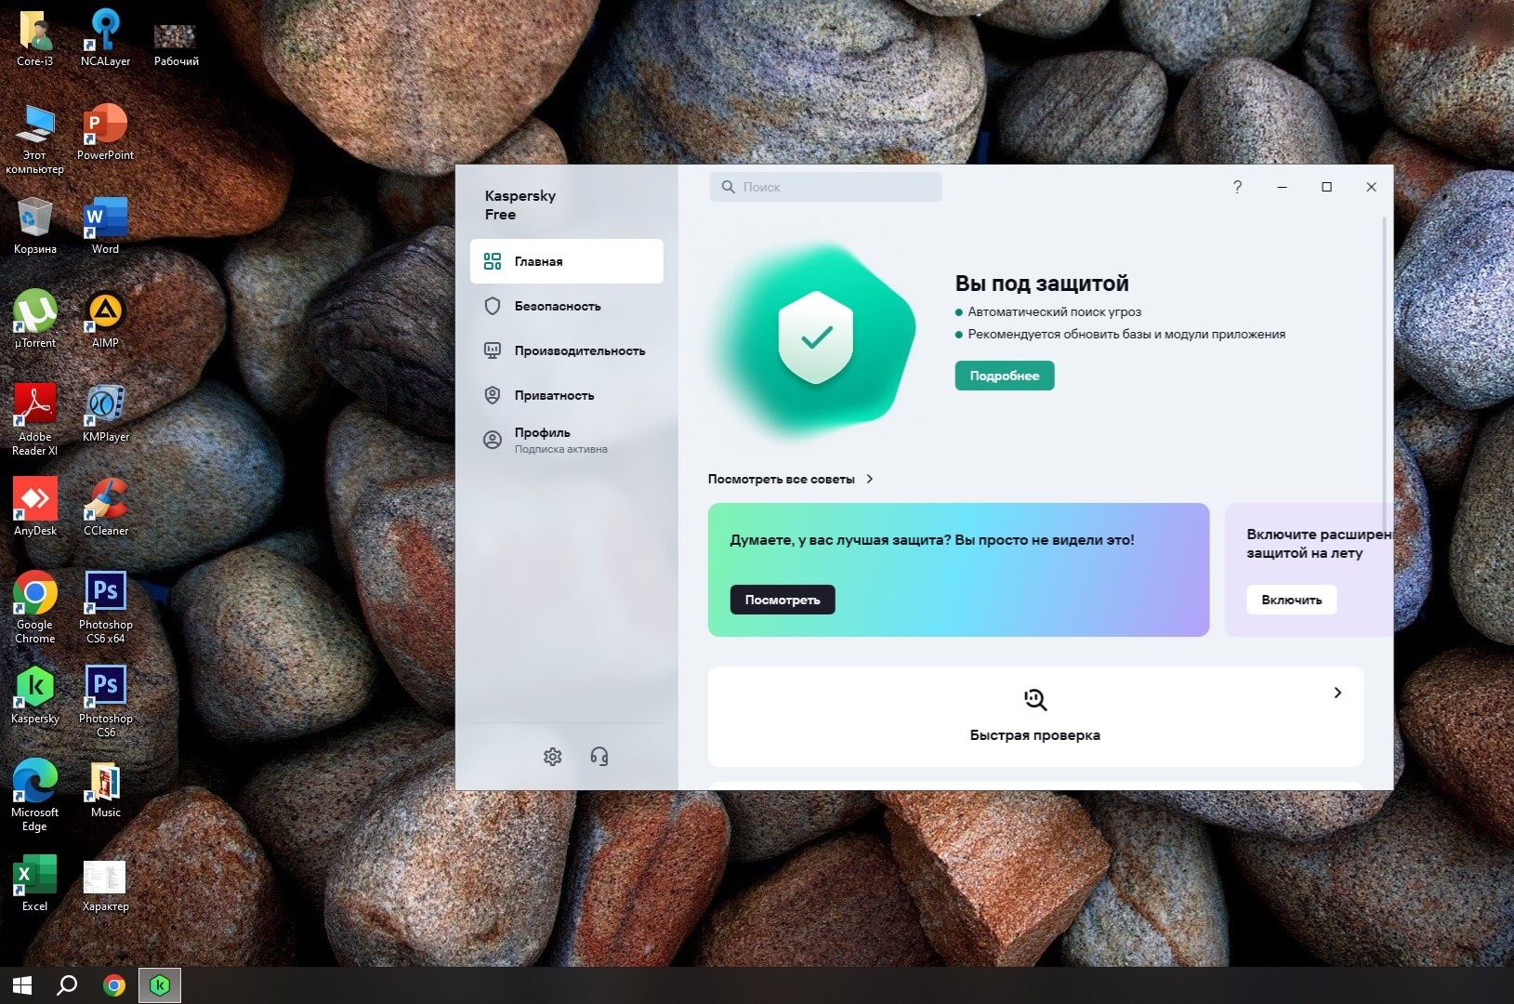Launch PowerPoint from the desktop
Viewport: 1514px width, 1004px height.
click(105, 132)
